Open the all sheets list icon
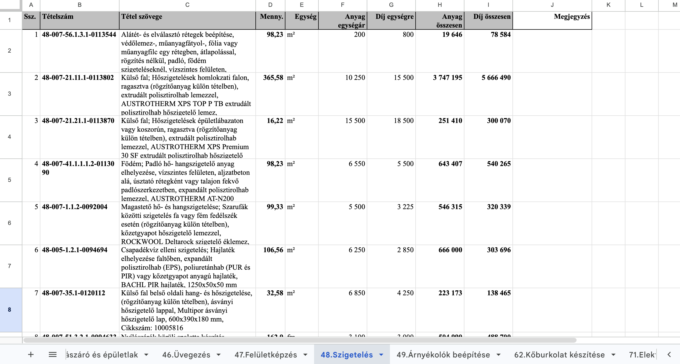This screenshot has width=680, height=364. 52,354
